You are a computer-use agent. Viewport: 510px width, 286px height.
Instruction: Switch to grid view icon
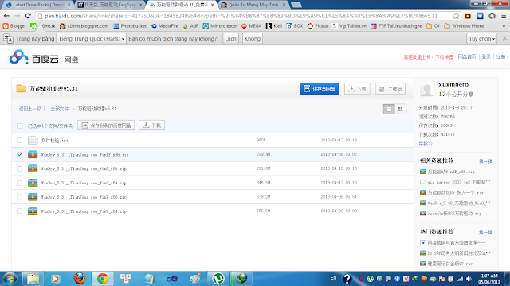pos(400,110)
